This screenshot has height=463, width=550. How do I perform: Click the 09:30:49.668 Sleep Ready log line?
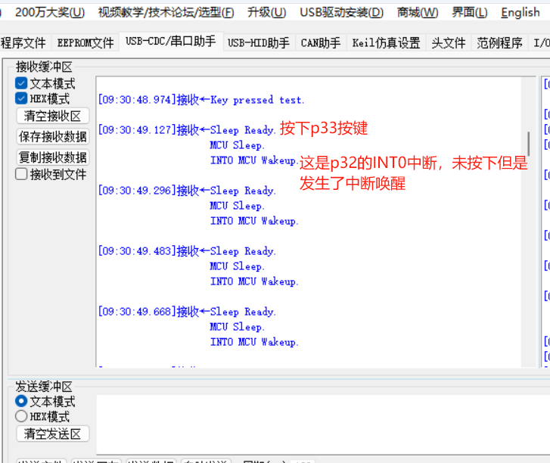click(x=187, y=312)
